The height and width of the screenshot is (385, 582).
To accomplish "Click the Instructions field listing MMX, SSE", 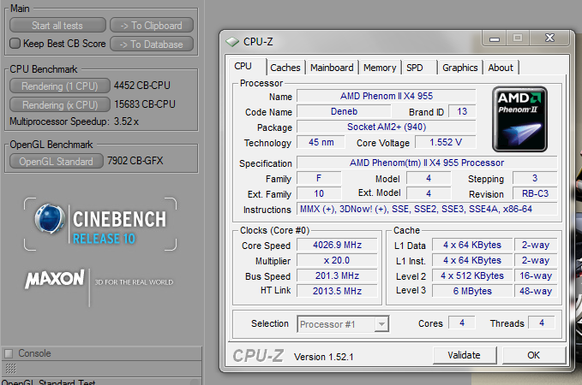I will click(x=427, y=209).
